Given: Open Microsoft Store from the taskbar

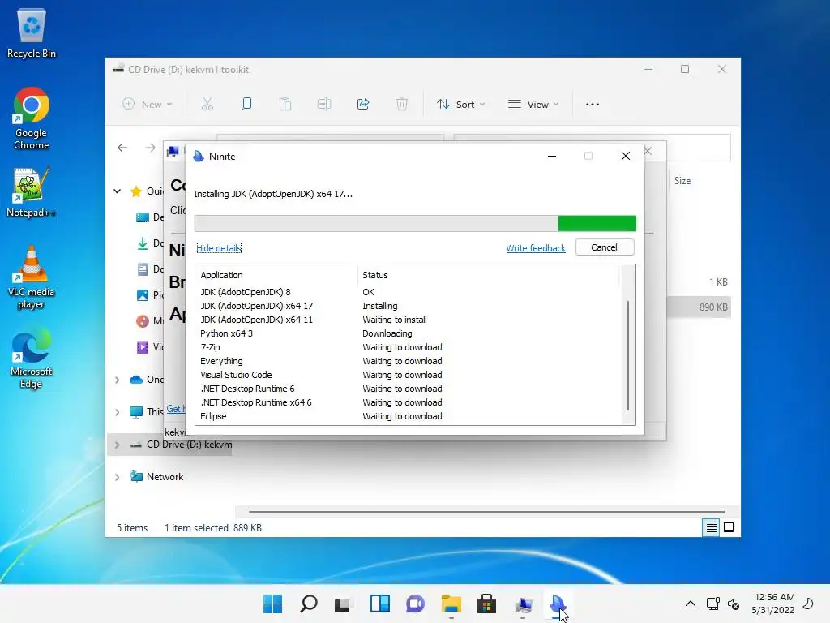Looking at the screenshot, I should 486,604.
